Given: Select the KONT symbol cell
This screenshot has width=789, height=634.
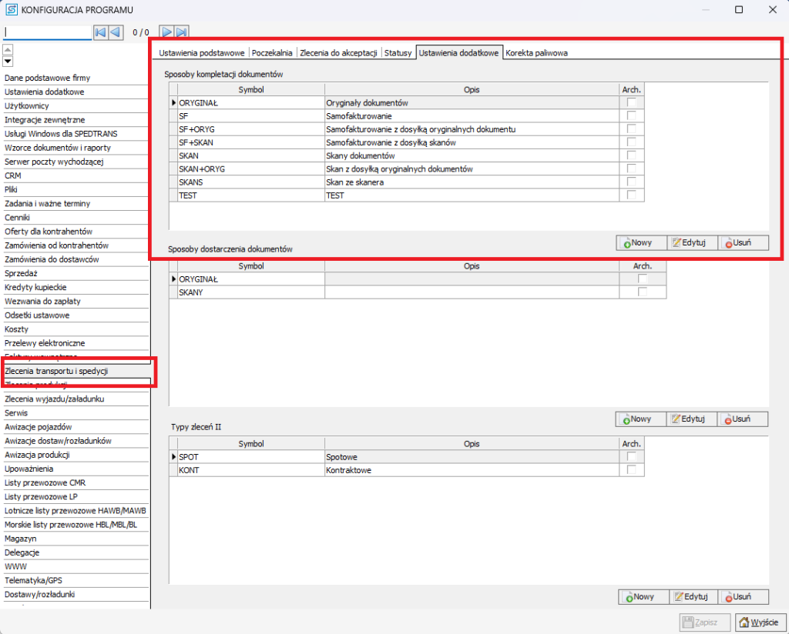Looking at the screenshot, I should pos(251,469).
